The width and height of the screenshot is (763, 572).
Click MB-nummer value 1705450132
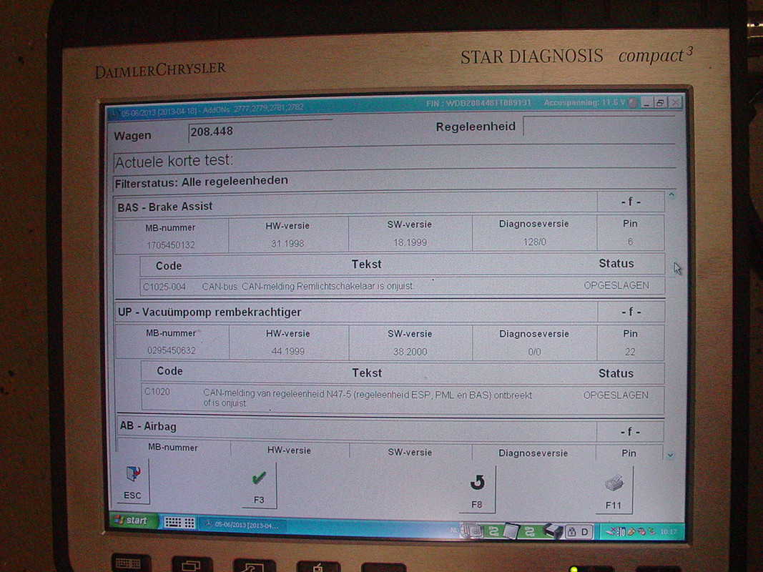[x=171, y=245]
